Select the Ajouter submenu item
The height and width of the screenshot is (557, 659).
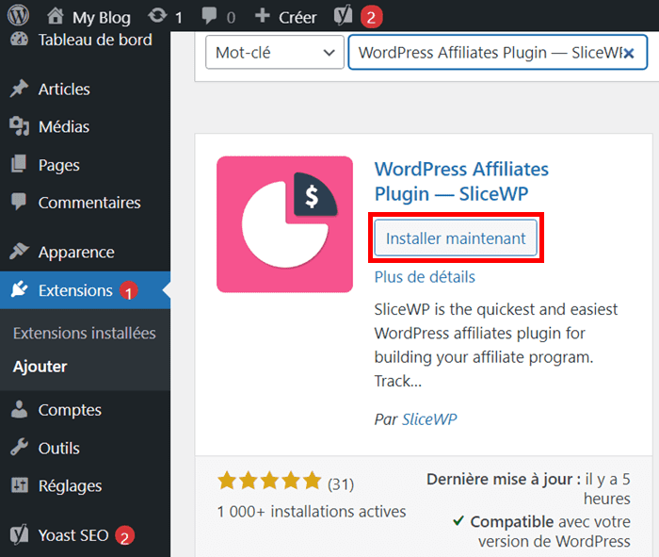(40, 367)
